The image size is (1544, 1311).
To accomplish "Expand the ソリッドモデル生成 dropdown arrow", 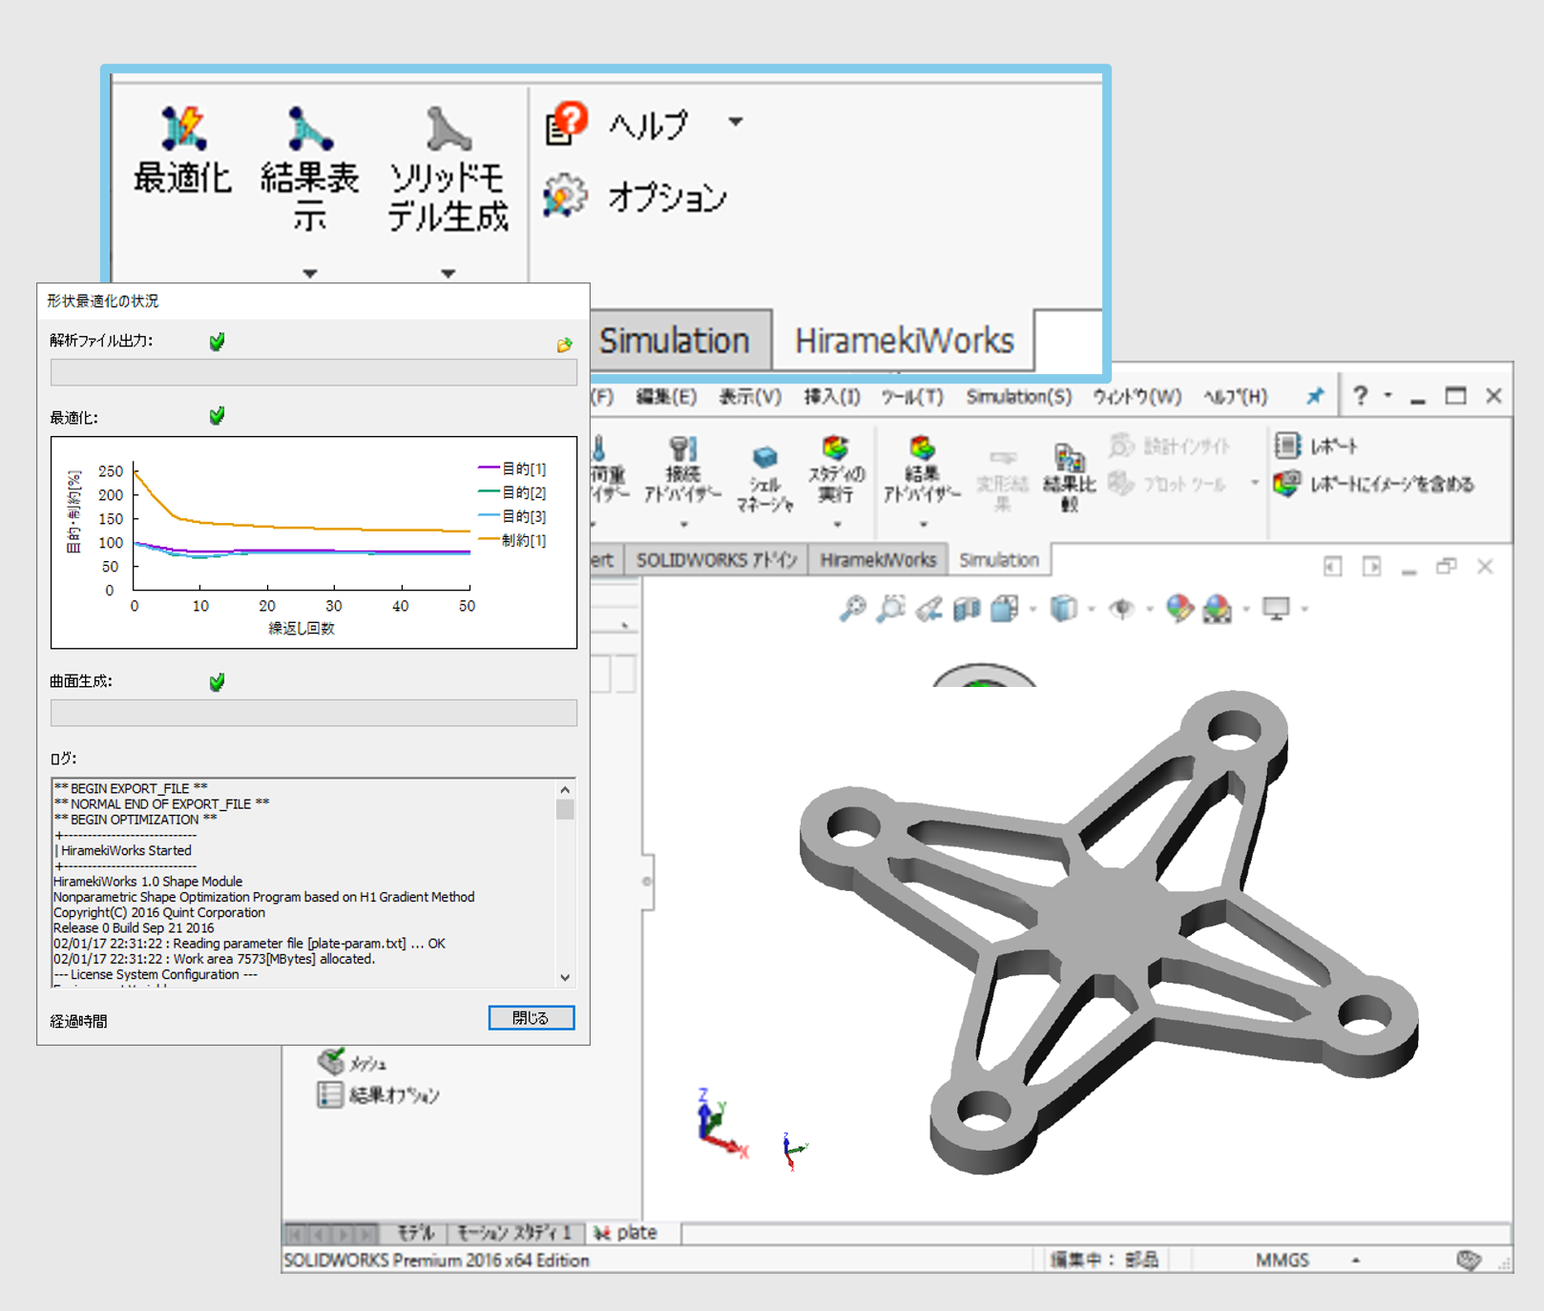I will [448, 274].
